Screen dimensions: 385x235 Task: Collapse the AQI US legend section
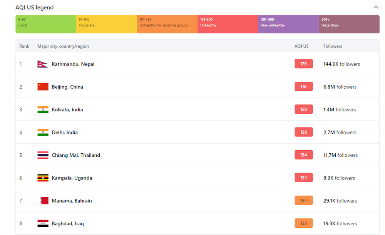coord(376,7)
